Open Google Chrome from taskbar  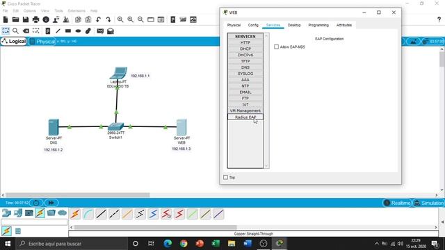184,244
